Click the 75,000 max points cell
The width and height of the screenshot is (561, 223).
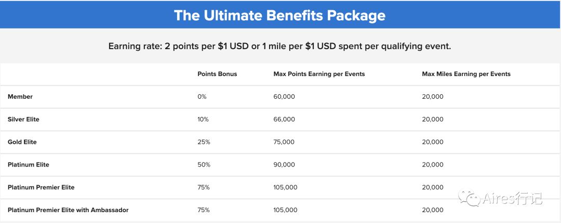(284, 142)
